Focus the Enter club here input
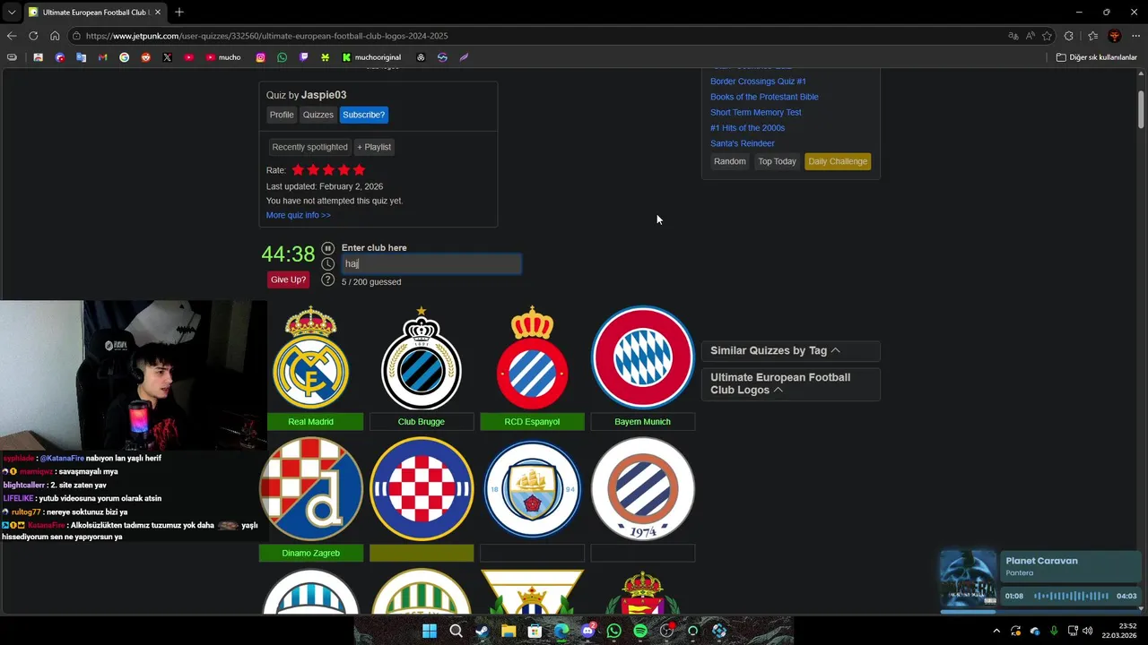The height and width of the screenshot is (645, 1148). [431, 263]
